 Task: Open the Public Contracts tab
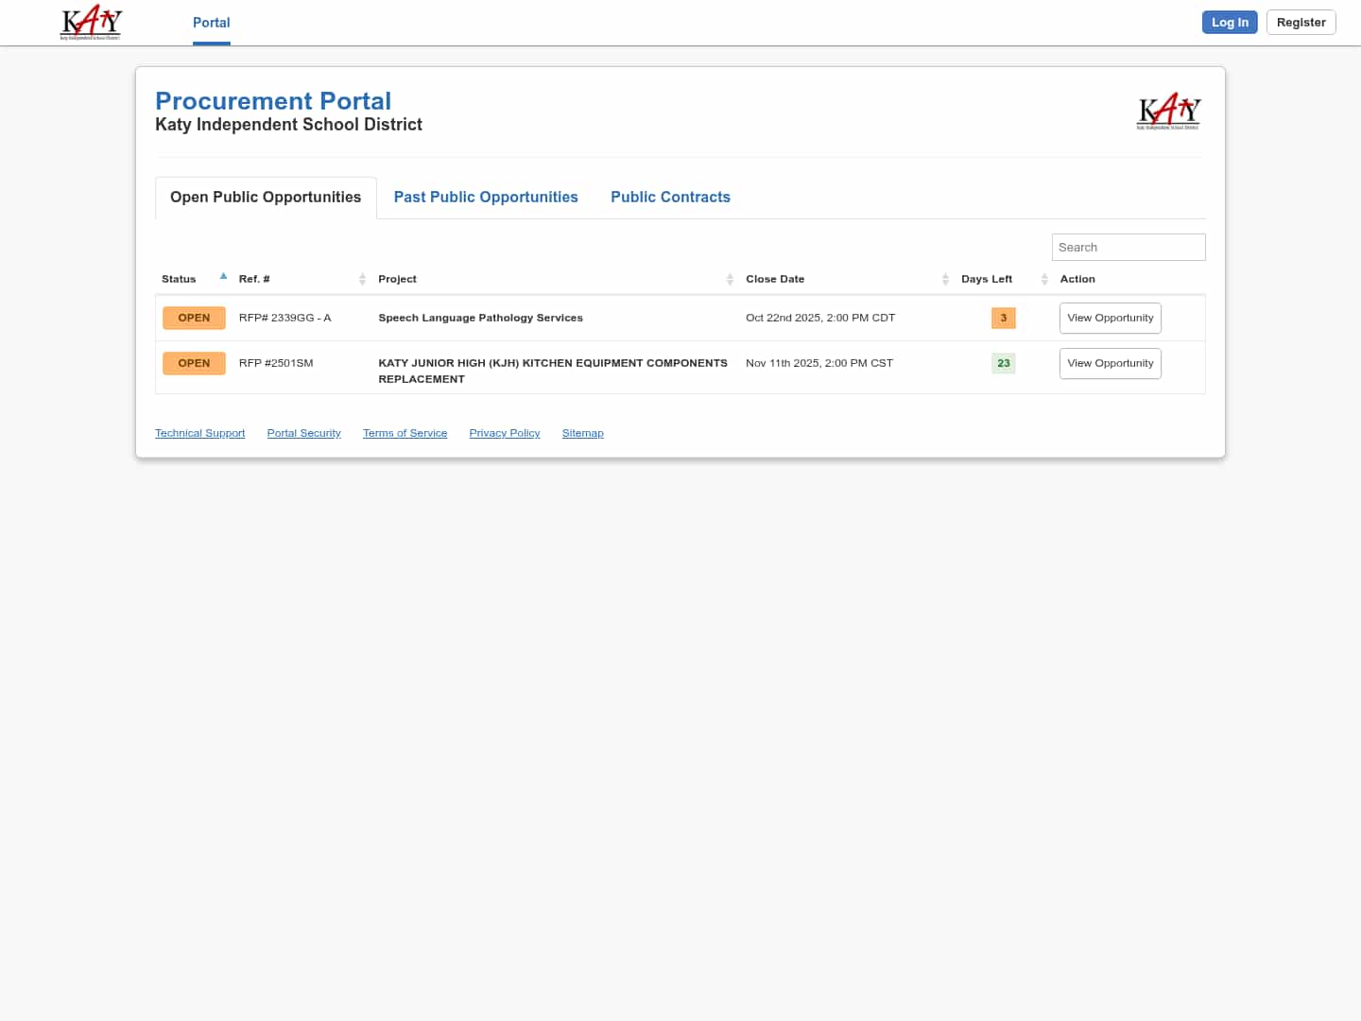click(670, 197)
